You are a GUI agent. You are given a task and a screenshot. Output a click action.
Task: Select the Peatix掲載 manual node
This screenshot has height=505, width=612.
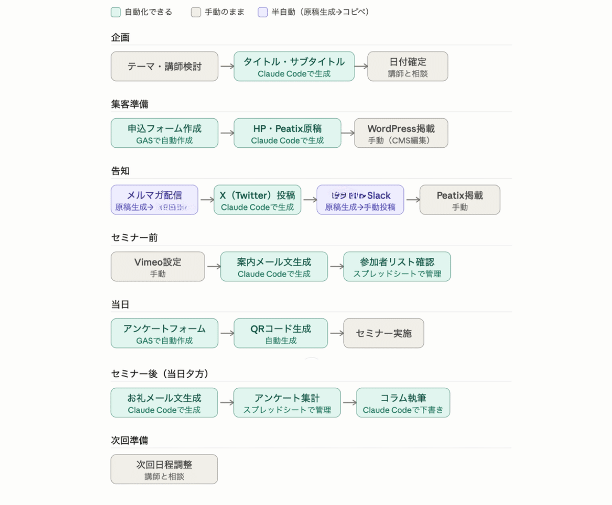pyautogui.click(x=460, y=200)
